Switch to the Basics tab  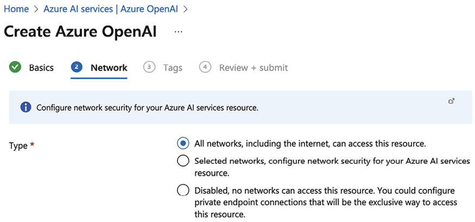point(41,67)
